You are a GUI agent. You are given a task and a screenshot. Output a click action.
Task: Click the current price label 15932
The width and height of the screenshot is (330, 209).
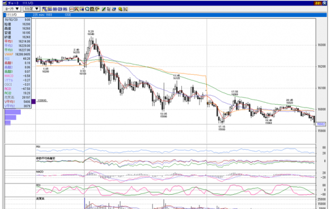click(321, 124)
